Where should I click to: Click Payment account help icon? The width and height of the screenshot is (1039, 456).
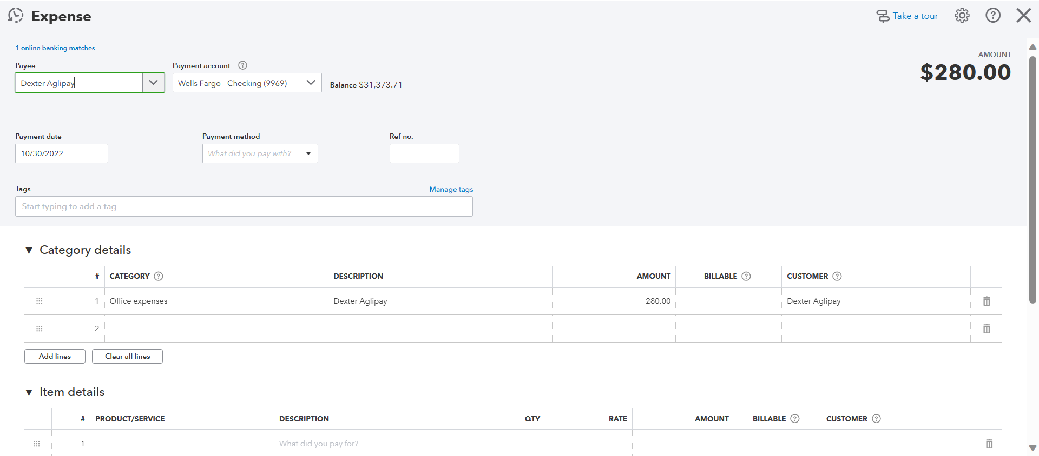tap(242, 65)
